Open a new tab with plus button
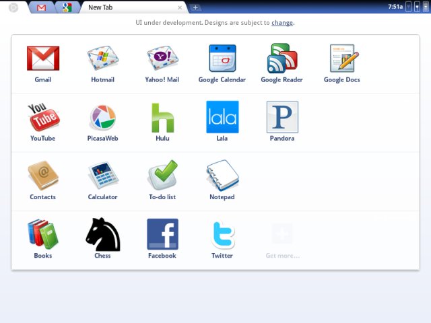 pyautogui.click(x=195, y=7)
